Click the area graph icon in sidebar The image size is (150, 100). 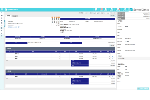point(2,25)
